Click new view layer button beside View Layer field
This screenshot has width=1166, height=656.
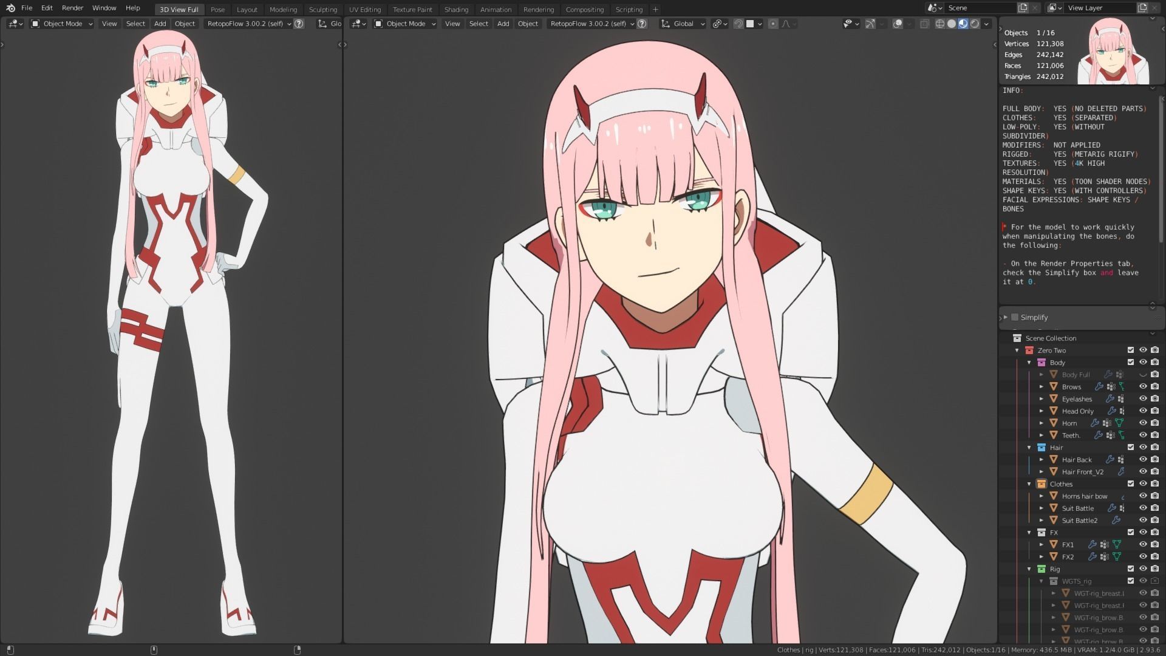pyautogui.click(x=1142, y=8)
